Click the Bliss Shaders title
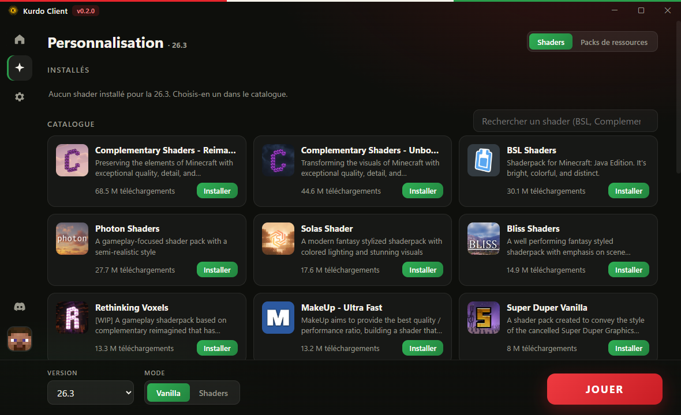This screenshot has height=415, width=681. (x=533, y=228)
